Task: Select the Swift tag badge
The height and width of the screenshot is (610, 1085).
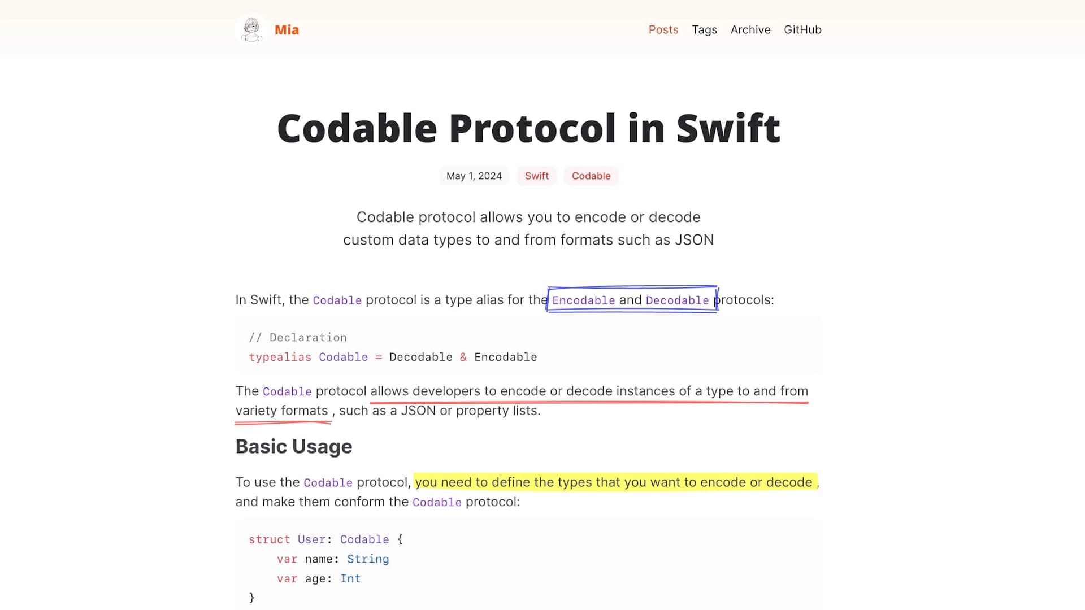Action: pyautogui.click(x=536, y=176)
